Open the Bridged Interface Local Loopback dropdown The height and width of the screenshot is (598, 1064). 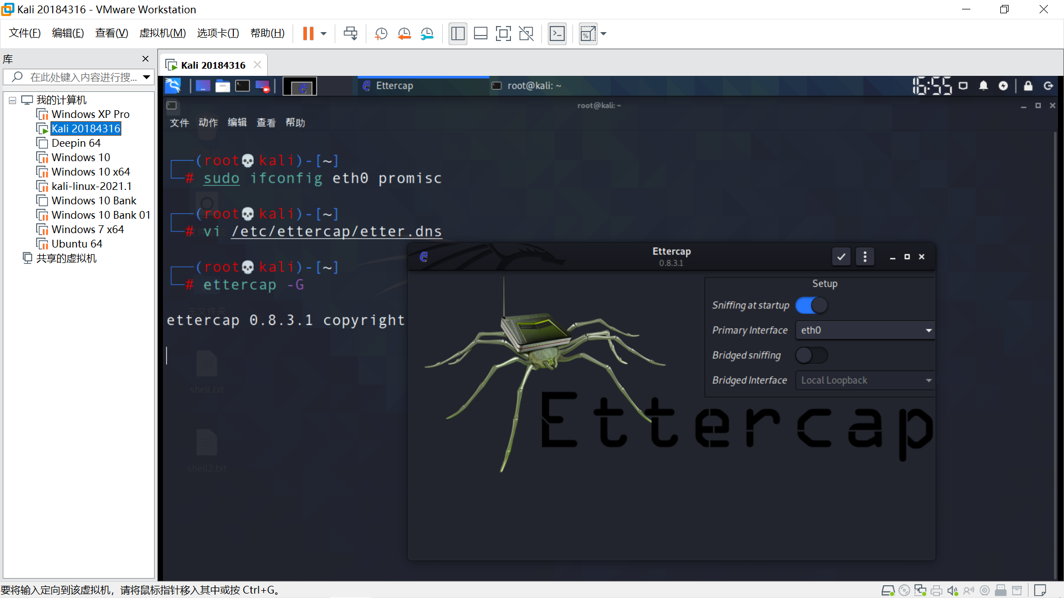click(x=864, y=380)
